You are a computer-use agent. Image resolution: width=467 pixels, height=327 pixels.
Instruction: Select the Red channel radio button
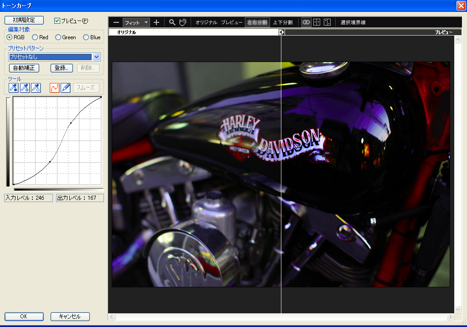pos(34,37)
